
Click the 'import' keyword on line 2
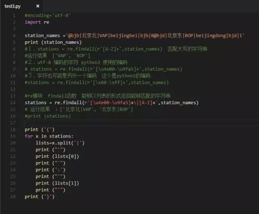tap(33, 22)
